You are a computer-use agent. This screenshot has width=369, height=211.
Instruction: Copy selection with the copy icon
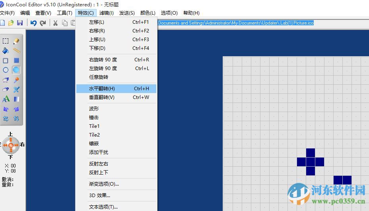[64, 23]
